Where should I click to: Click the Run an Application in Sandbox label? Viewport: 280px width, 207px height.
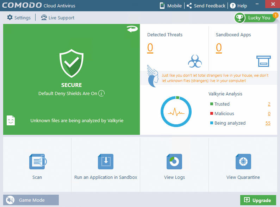click(x=106, y=177)
